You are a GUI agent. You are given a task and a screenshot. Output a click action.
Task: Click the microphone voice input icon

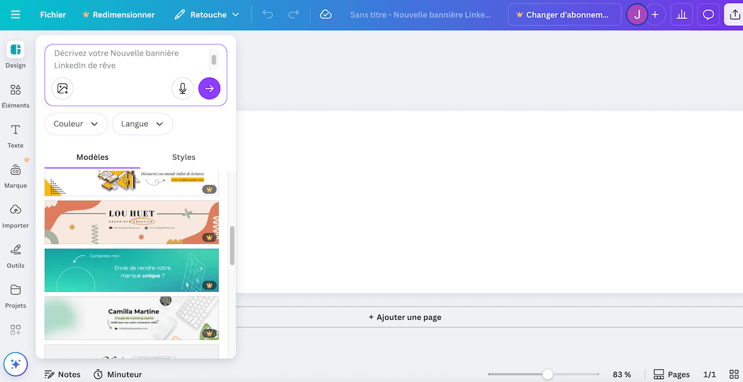[183, 89]
